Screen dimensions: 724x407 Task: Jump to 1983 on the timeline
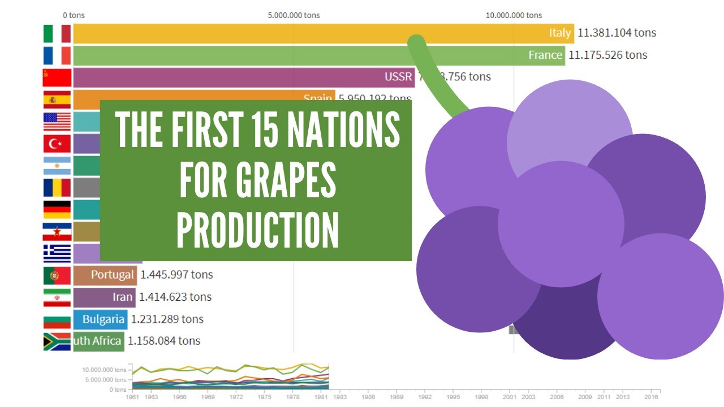[339, 397]
